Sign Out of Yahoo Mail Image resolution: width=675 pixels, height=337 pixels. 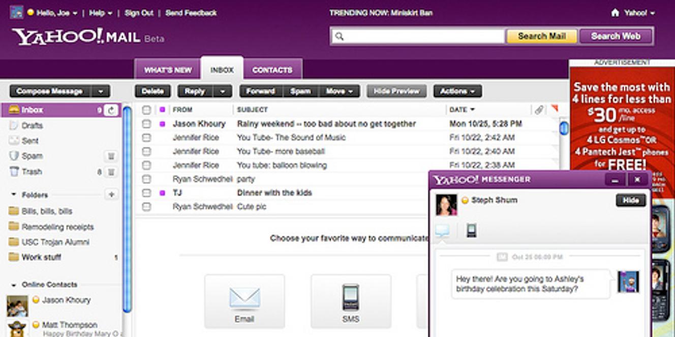[x=138, y=13]
